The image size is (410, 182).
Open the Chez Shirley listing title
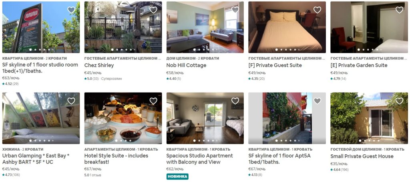(99, 65)
